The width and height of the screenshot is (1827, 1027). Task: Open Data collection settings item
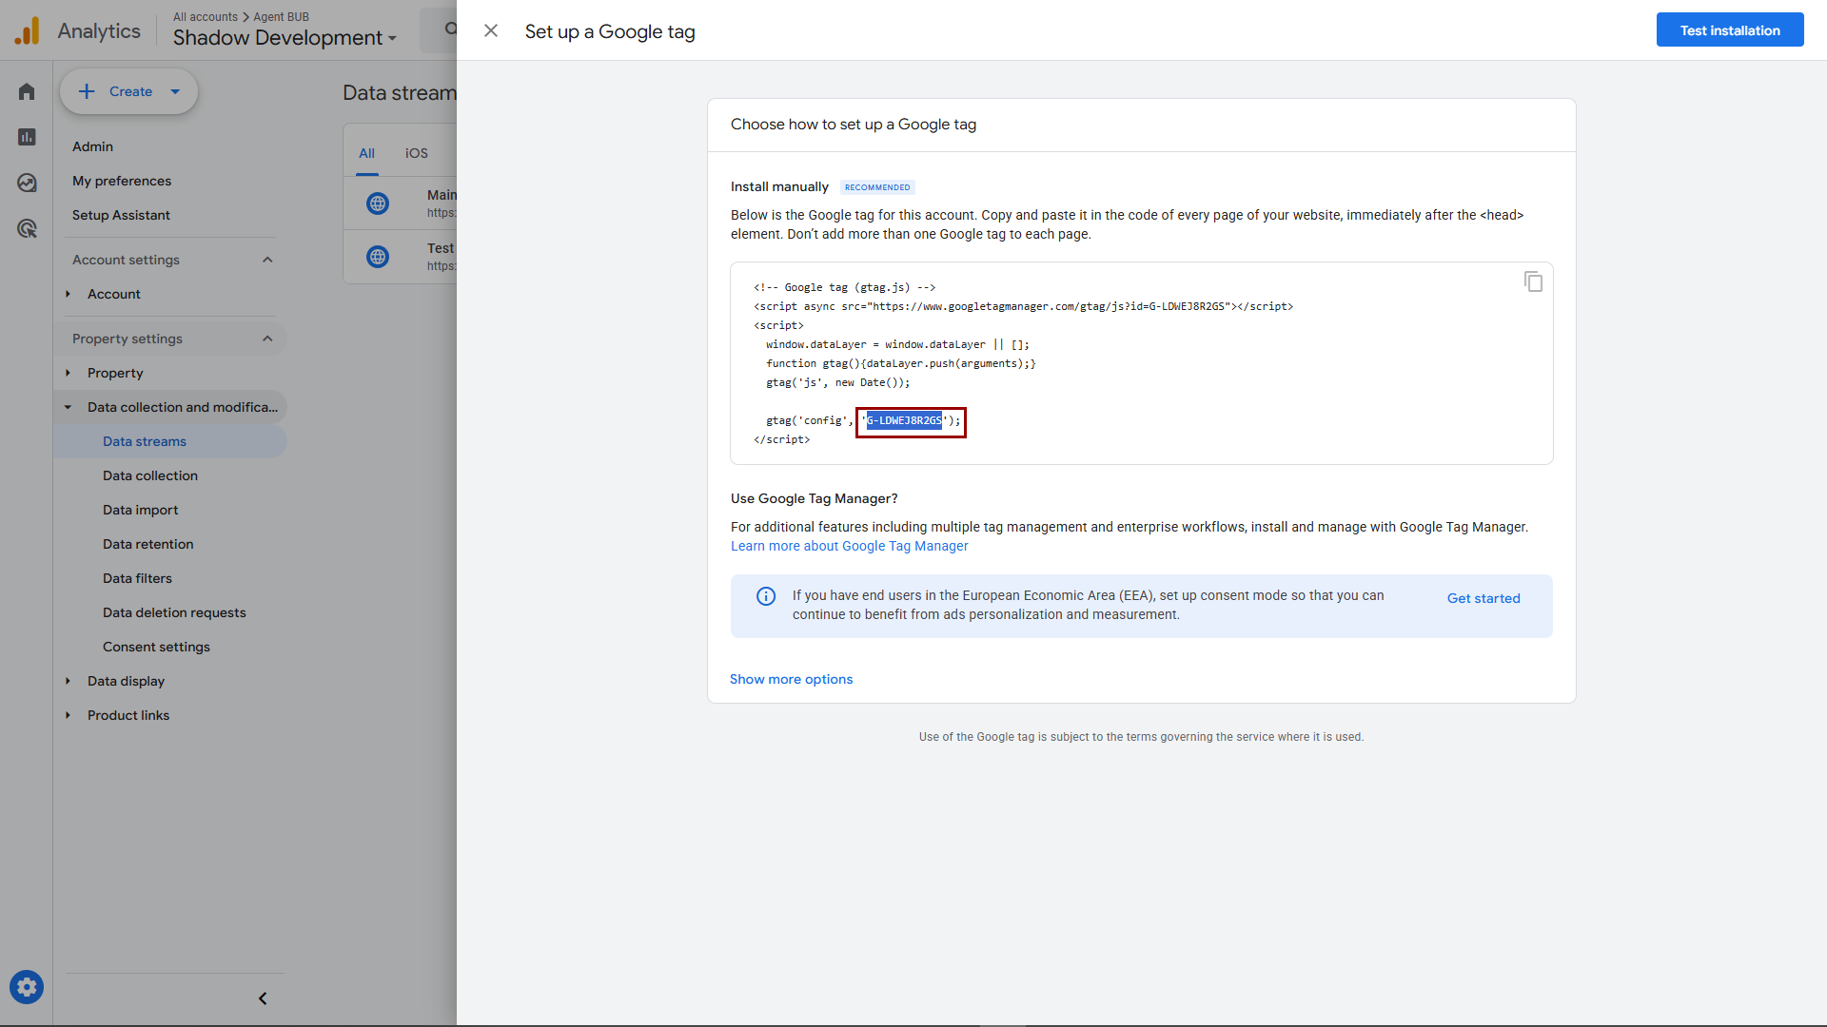[x=150, y=475]
